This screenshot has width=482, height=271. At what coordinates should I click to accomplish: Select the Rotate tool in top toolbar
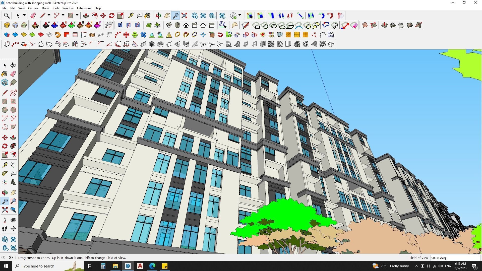pyautogui.click(x=112, y=16)
